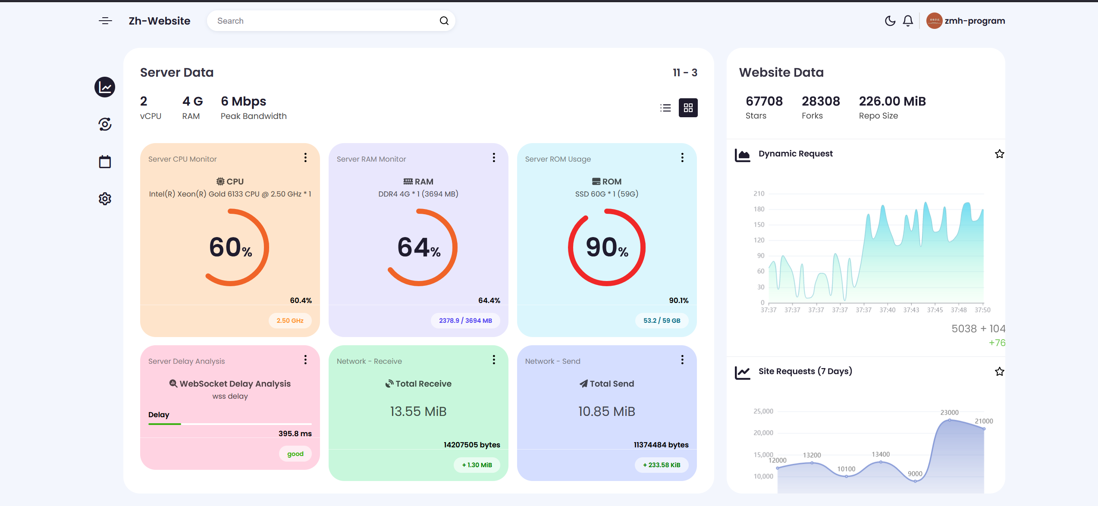The height and width of the screenshot is (506, 1098).
Task: Open the refresh-sync sidebar icon
Action: pos(105,124)
